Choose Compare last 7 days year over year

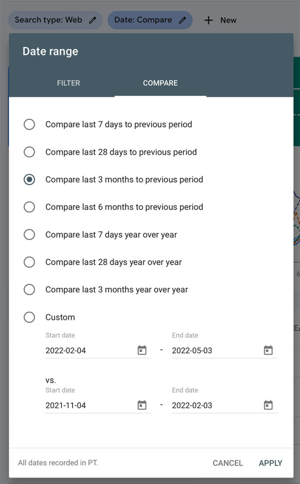click(x=29, y=234)
